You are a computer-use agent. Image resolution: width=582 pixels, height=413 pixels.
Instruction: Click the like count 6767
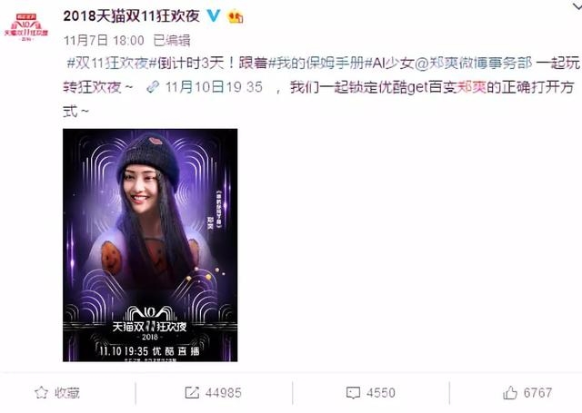pyautogui.click(x=537, y=393)
